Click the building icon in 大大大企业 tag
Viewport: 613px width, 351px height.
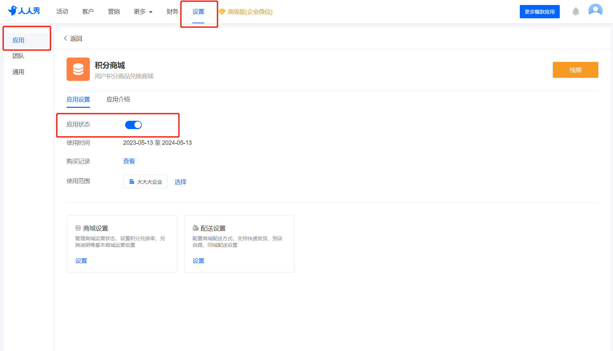pos(132,182)
